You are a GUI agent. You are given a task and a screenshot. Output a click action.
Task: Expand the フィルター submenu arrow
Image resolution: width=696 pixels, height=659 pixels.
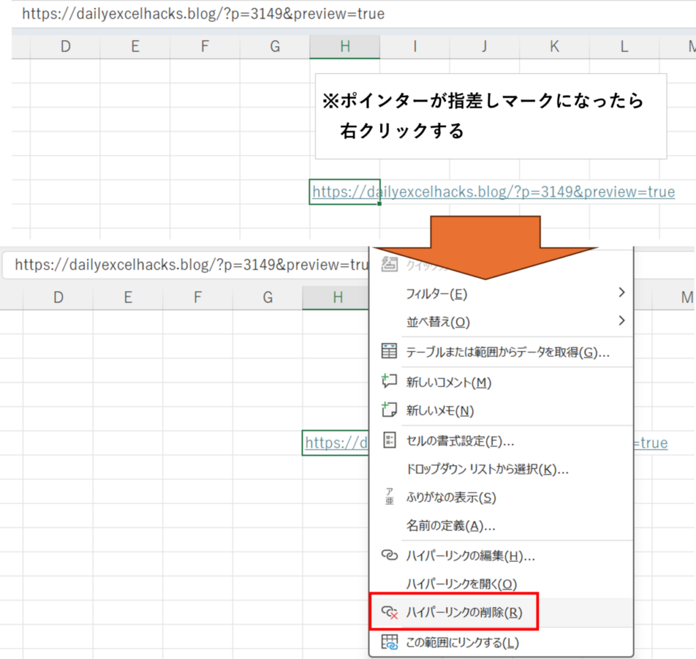tap(621, 293)
